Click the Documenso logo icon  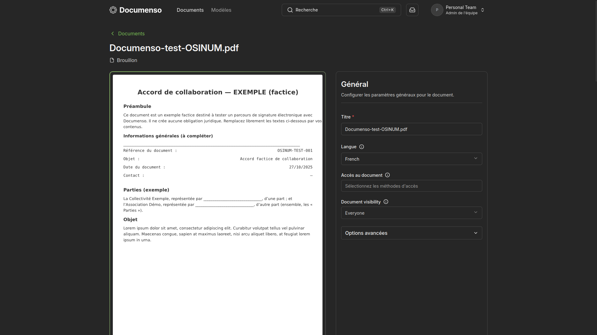pos(113,10)
